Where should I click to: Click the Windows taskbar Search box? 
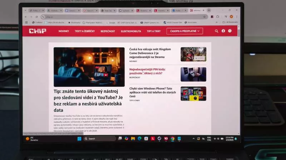(x=100, y=138)
